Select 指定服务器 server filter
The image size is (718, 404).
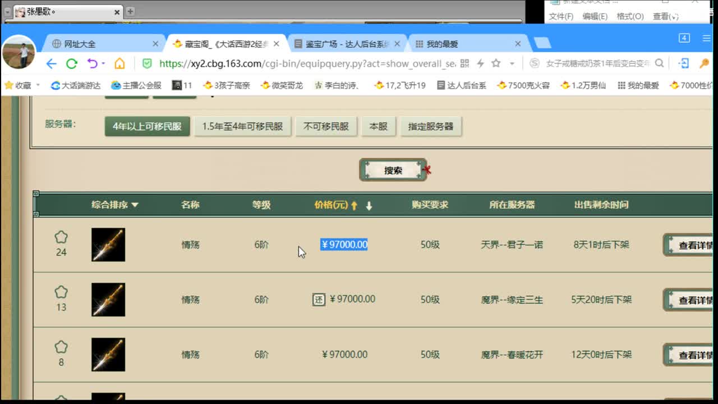point(430,126)
